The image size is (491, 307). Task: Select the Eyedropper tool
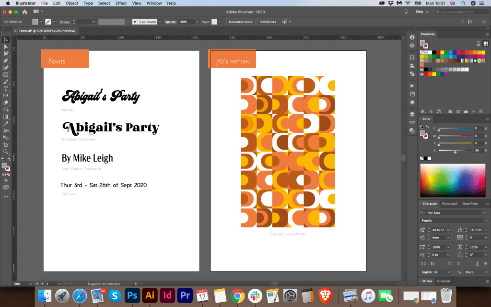pos(6,123)
